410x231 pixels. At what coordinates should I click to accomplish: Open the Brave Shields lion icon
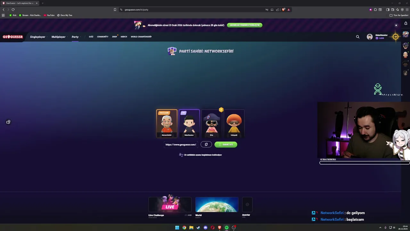[283, 10]
